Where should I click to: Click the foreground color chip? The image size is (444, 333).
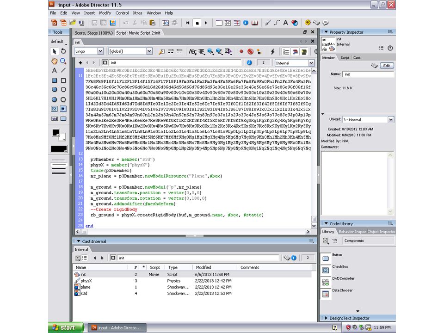[56, 133]
